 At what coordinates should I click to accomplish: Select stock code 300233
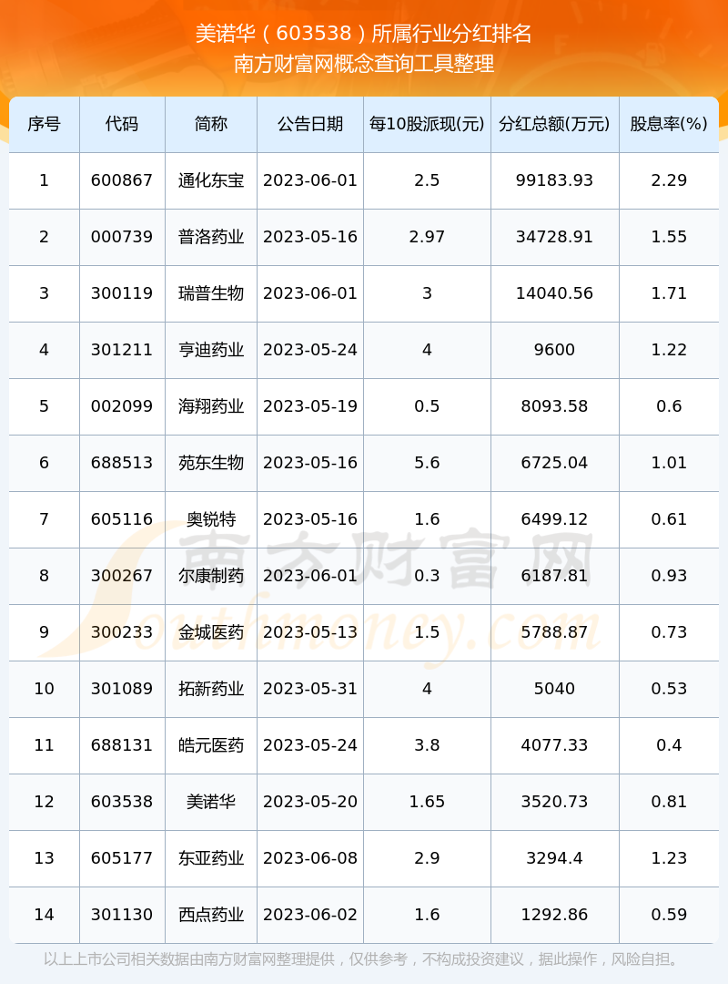point(122,632)
